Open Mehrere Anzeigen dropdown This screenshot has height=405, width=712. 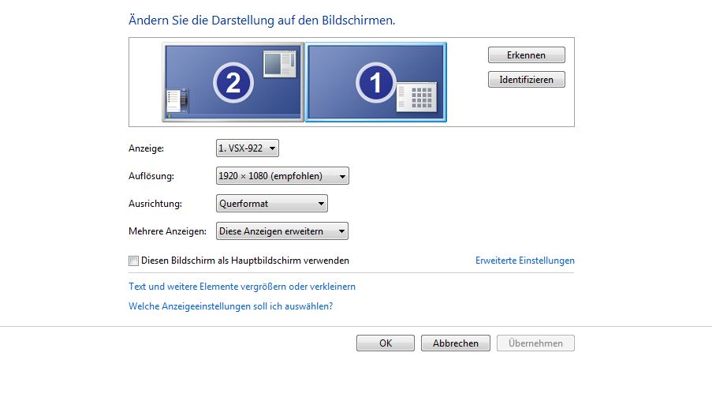(282, 231)
